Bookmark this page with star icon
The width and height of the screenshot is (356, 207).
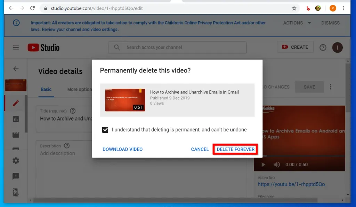pyautogui.click(x=294, y=8)
